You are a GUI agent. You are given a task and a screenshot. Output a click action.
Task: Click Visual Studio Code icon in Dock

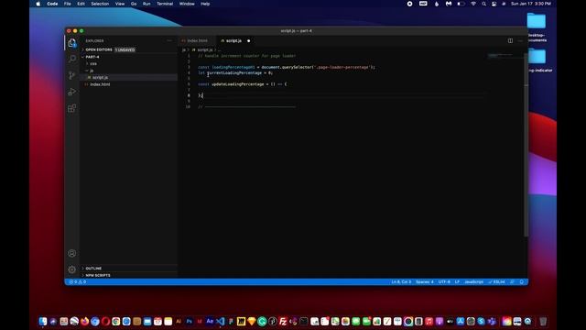pos(221,321)
